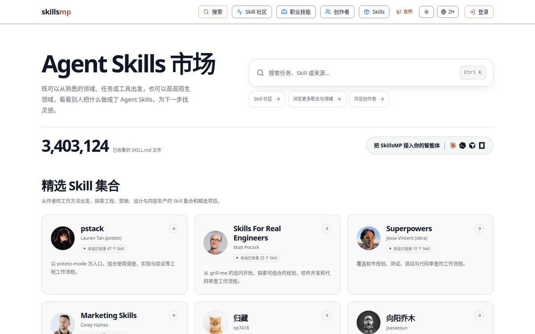
Task: Open Skills in the navbar
Action: click(x=374, y=12)
